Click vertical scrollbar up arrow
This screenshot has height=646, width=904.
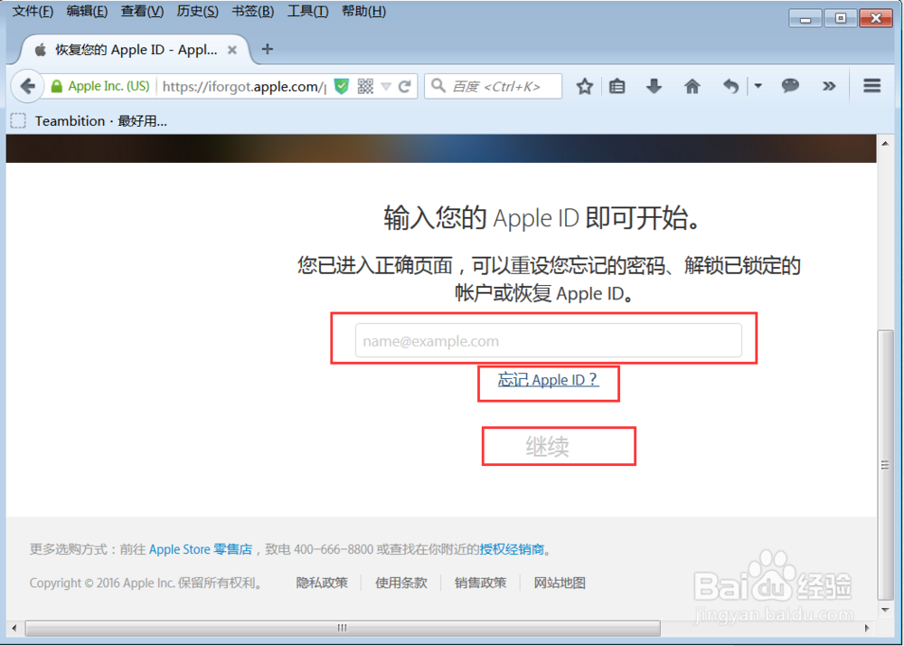pyautogui.click(x=885, y=143)
